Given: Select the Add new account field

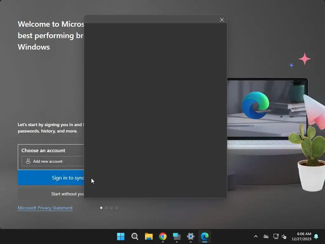Looking at the screenshot, I should [x=53, y=161].
